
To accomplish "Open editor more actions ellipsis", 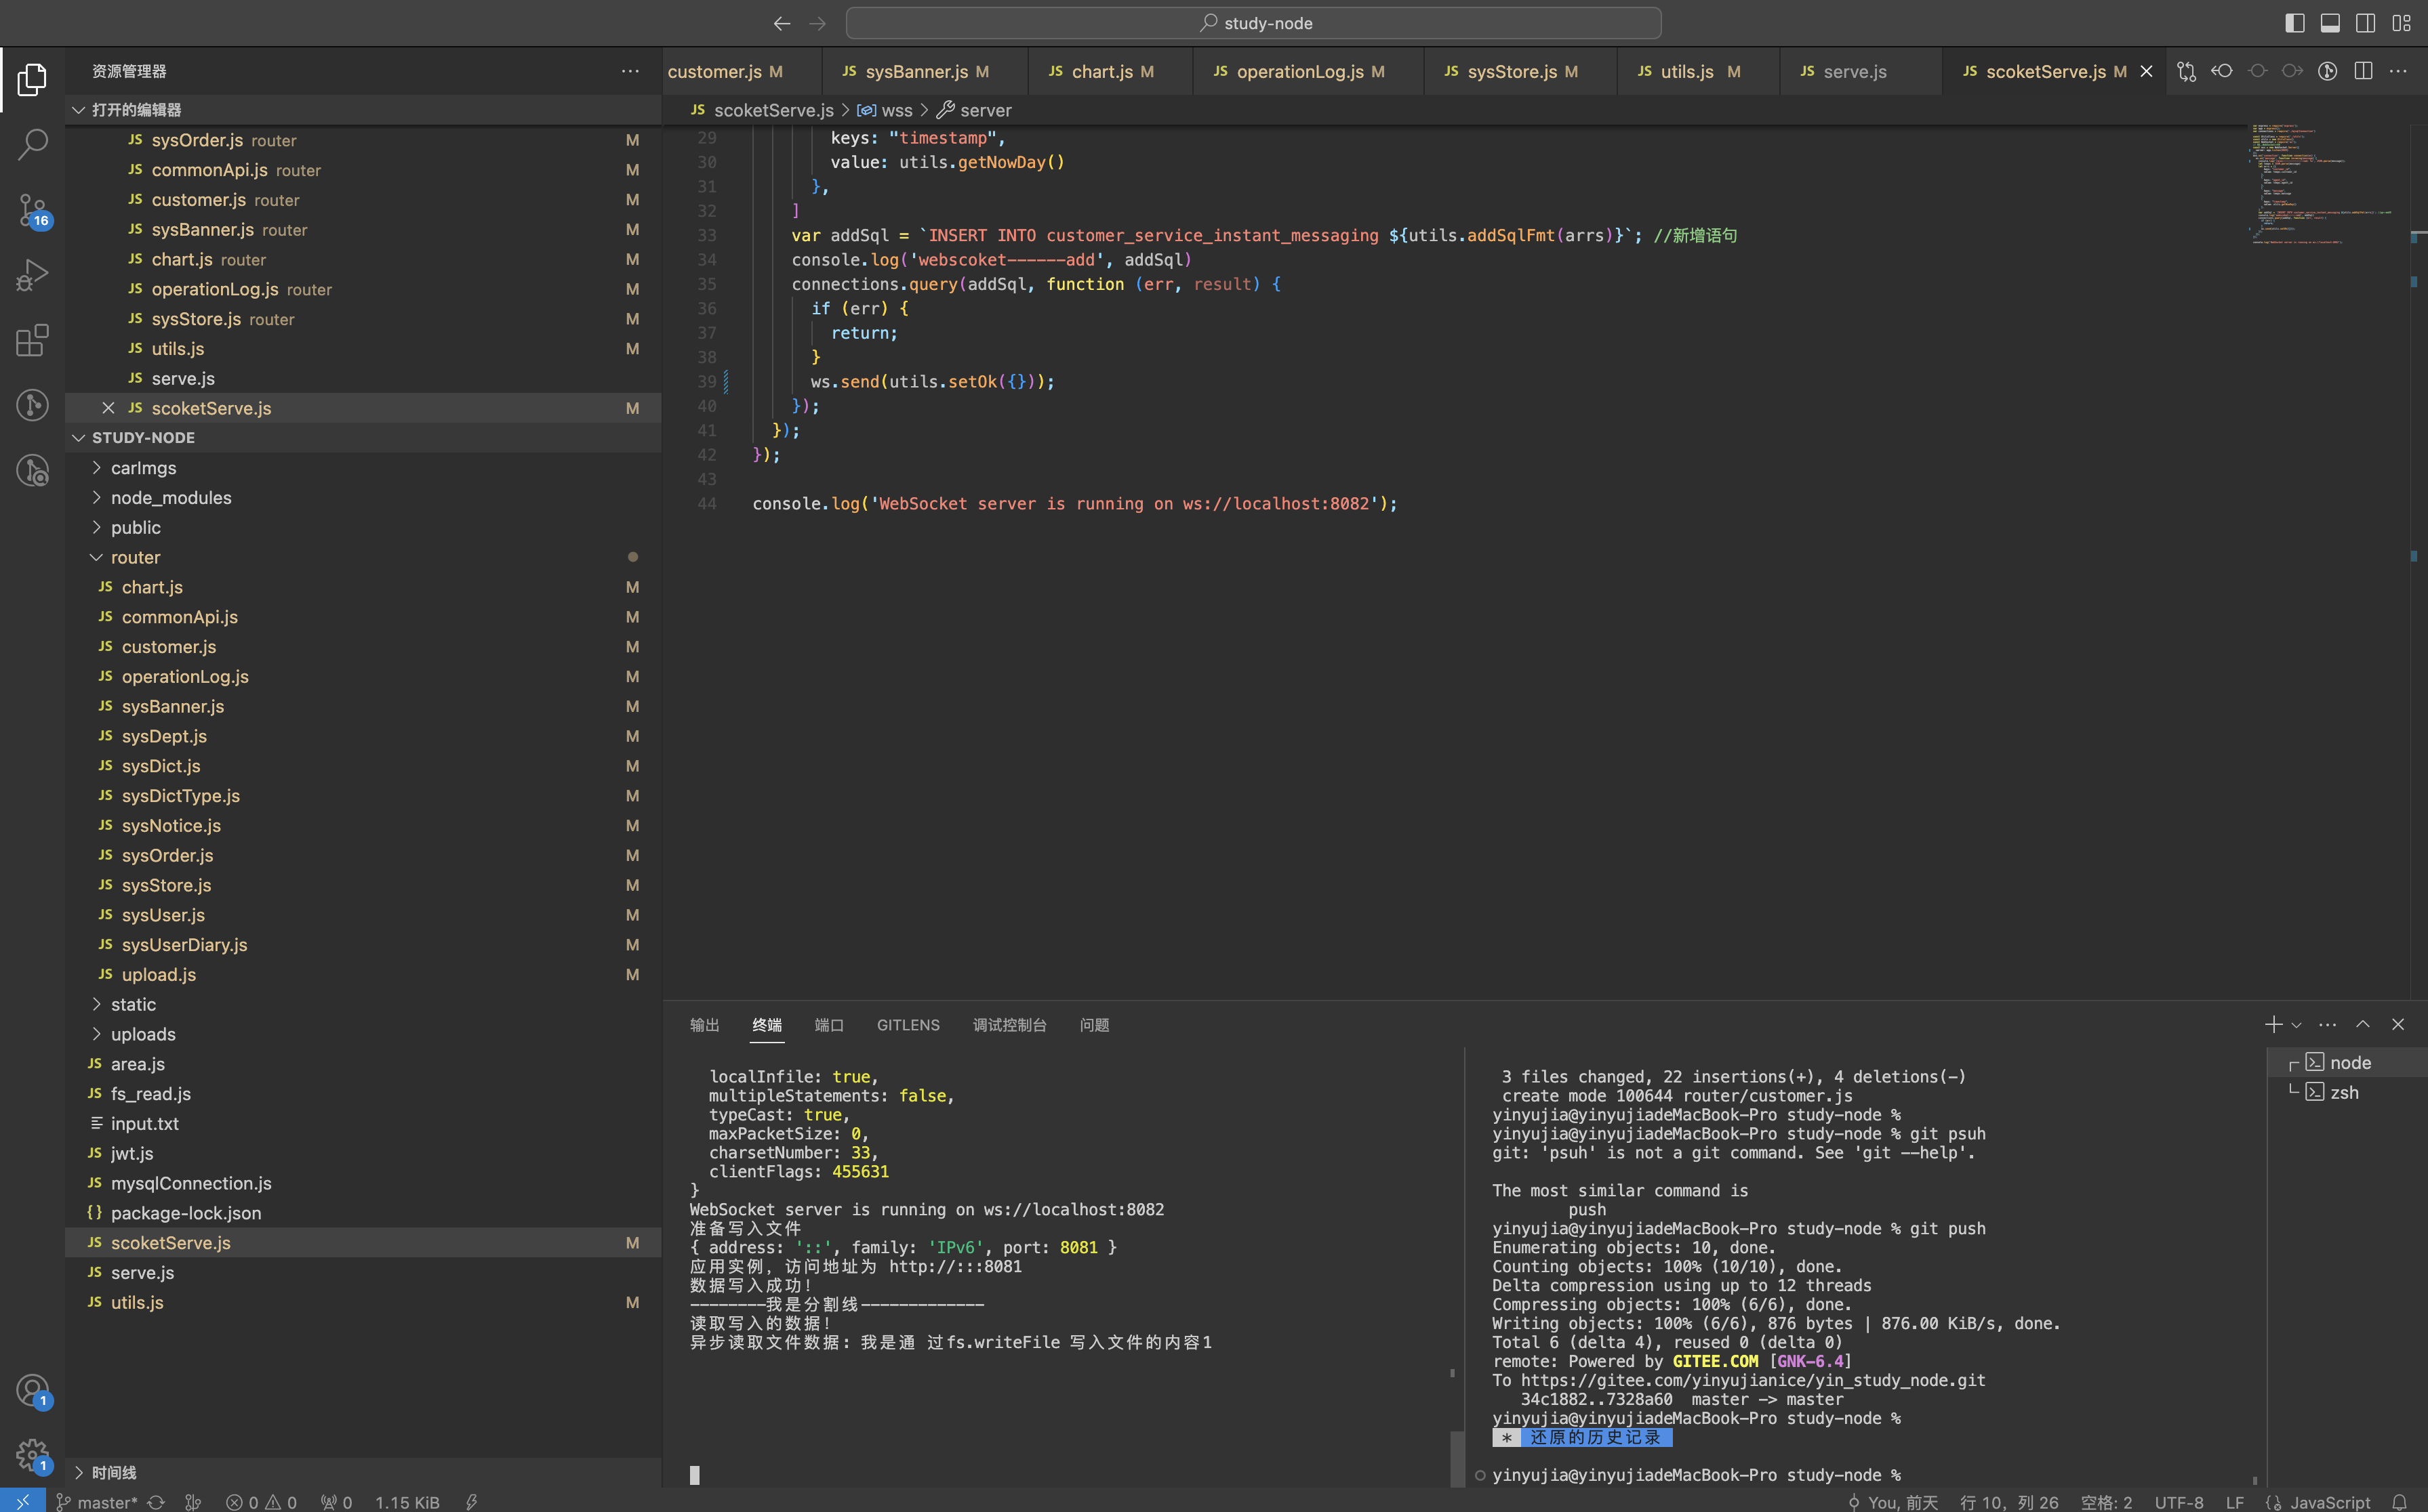I will pyautogui.click(x=2398, y=71).
